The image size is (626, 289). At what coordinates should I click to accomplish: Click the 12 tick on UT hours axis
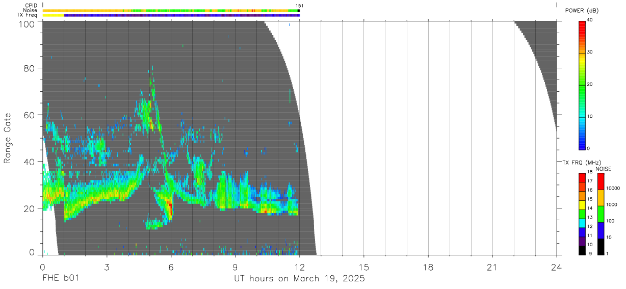click(300, 267)
